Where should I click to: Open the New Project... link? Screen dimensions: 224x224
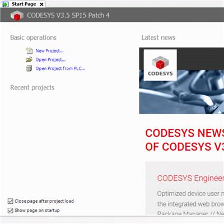(x=49, y=51)
